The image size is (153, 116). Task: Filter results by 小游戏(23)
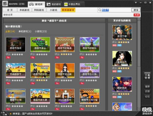41,31
